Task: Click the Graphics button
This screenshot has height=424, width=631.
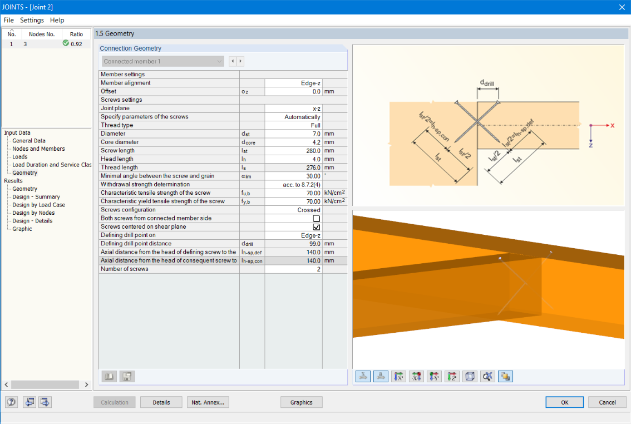Action: click(302, 402)
